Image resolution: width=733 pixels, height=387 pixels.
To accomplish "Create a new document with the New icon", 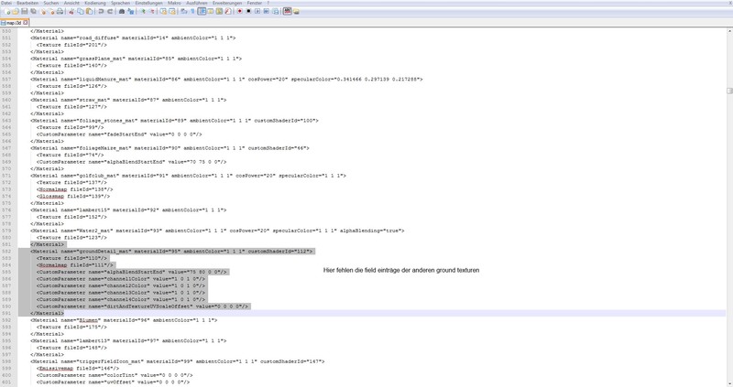I will pos(6,11).
